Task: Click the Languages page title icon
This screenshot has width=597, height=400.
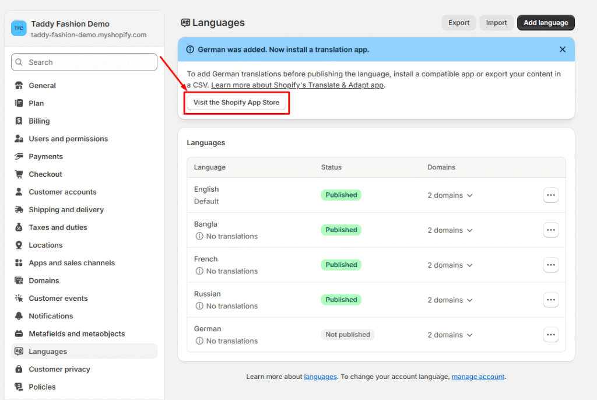Action: pyautogui.click(x=185, y=23)
